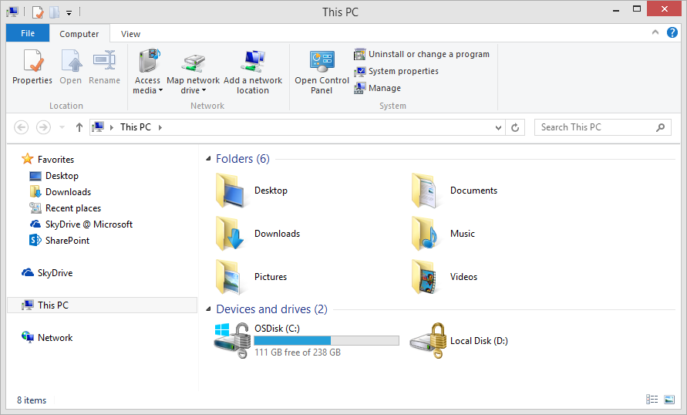This screenshot has width=687, height=415.
Task: Open Control Panel from the ribbon
Action: 322,63
